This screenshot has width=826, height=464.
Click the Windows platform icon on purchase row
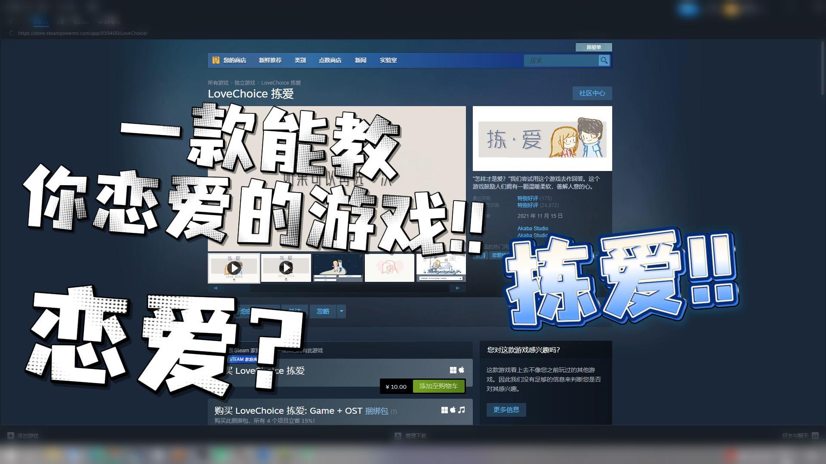click(x=453, y=370)
